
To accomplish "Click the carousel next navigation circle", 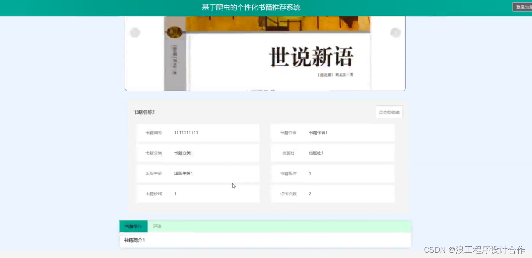I will pyautogui.click(x=396, y=32).
